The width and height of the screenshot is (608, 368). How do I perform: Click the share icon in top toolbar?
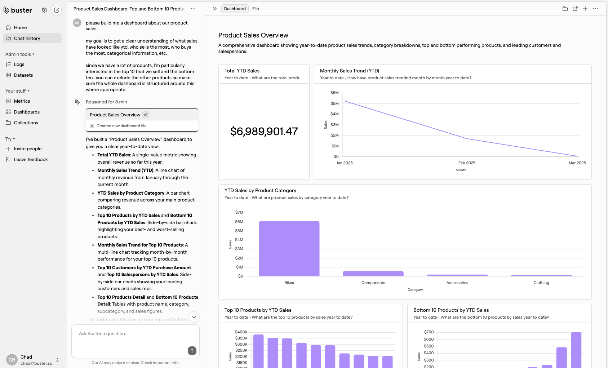575,9
